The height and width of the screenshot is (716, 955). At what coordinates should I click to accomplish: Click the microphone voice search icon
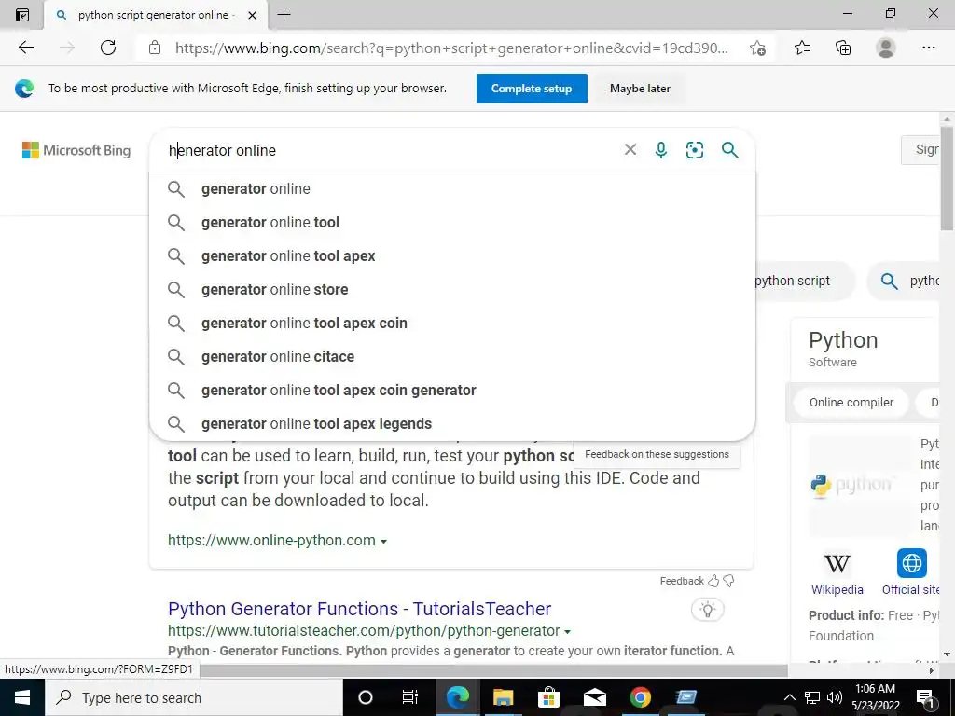661,150
